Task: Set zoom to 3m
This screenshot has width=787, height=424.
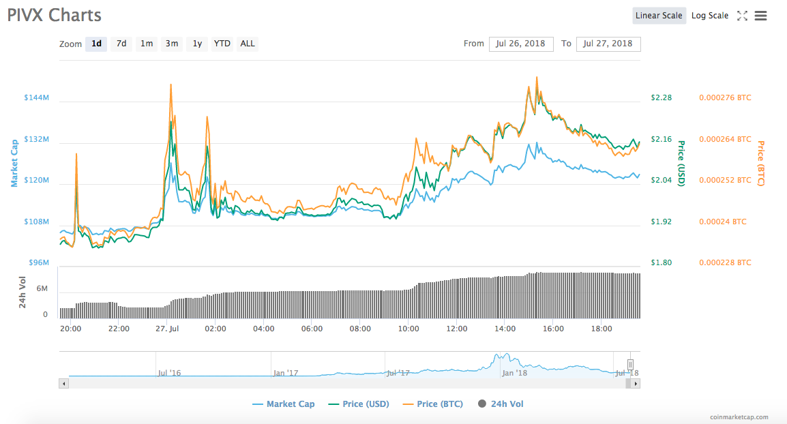Action: pyautogui.click(x=172, y=44)
